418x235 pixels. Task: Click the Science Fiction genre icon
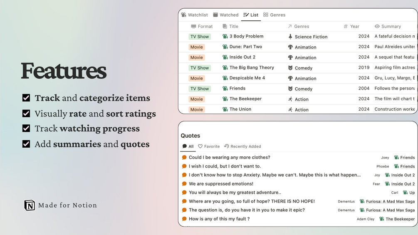(x=290, y=37)
